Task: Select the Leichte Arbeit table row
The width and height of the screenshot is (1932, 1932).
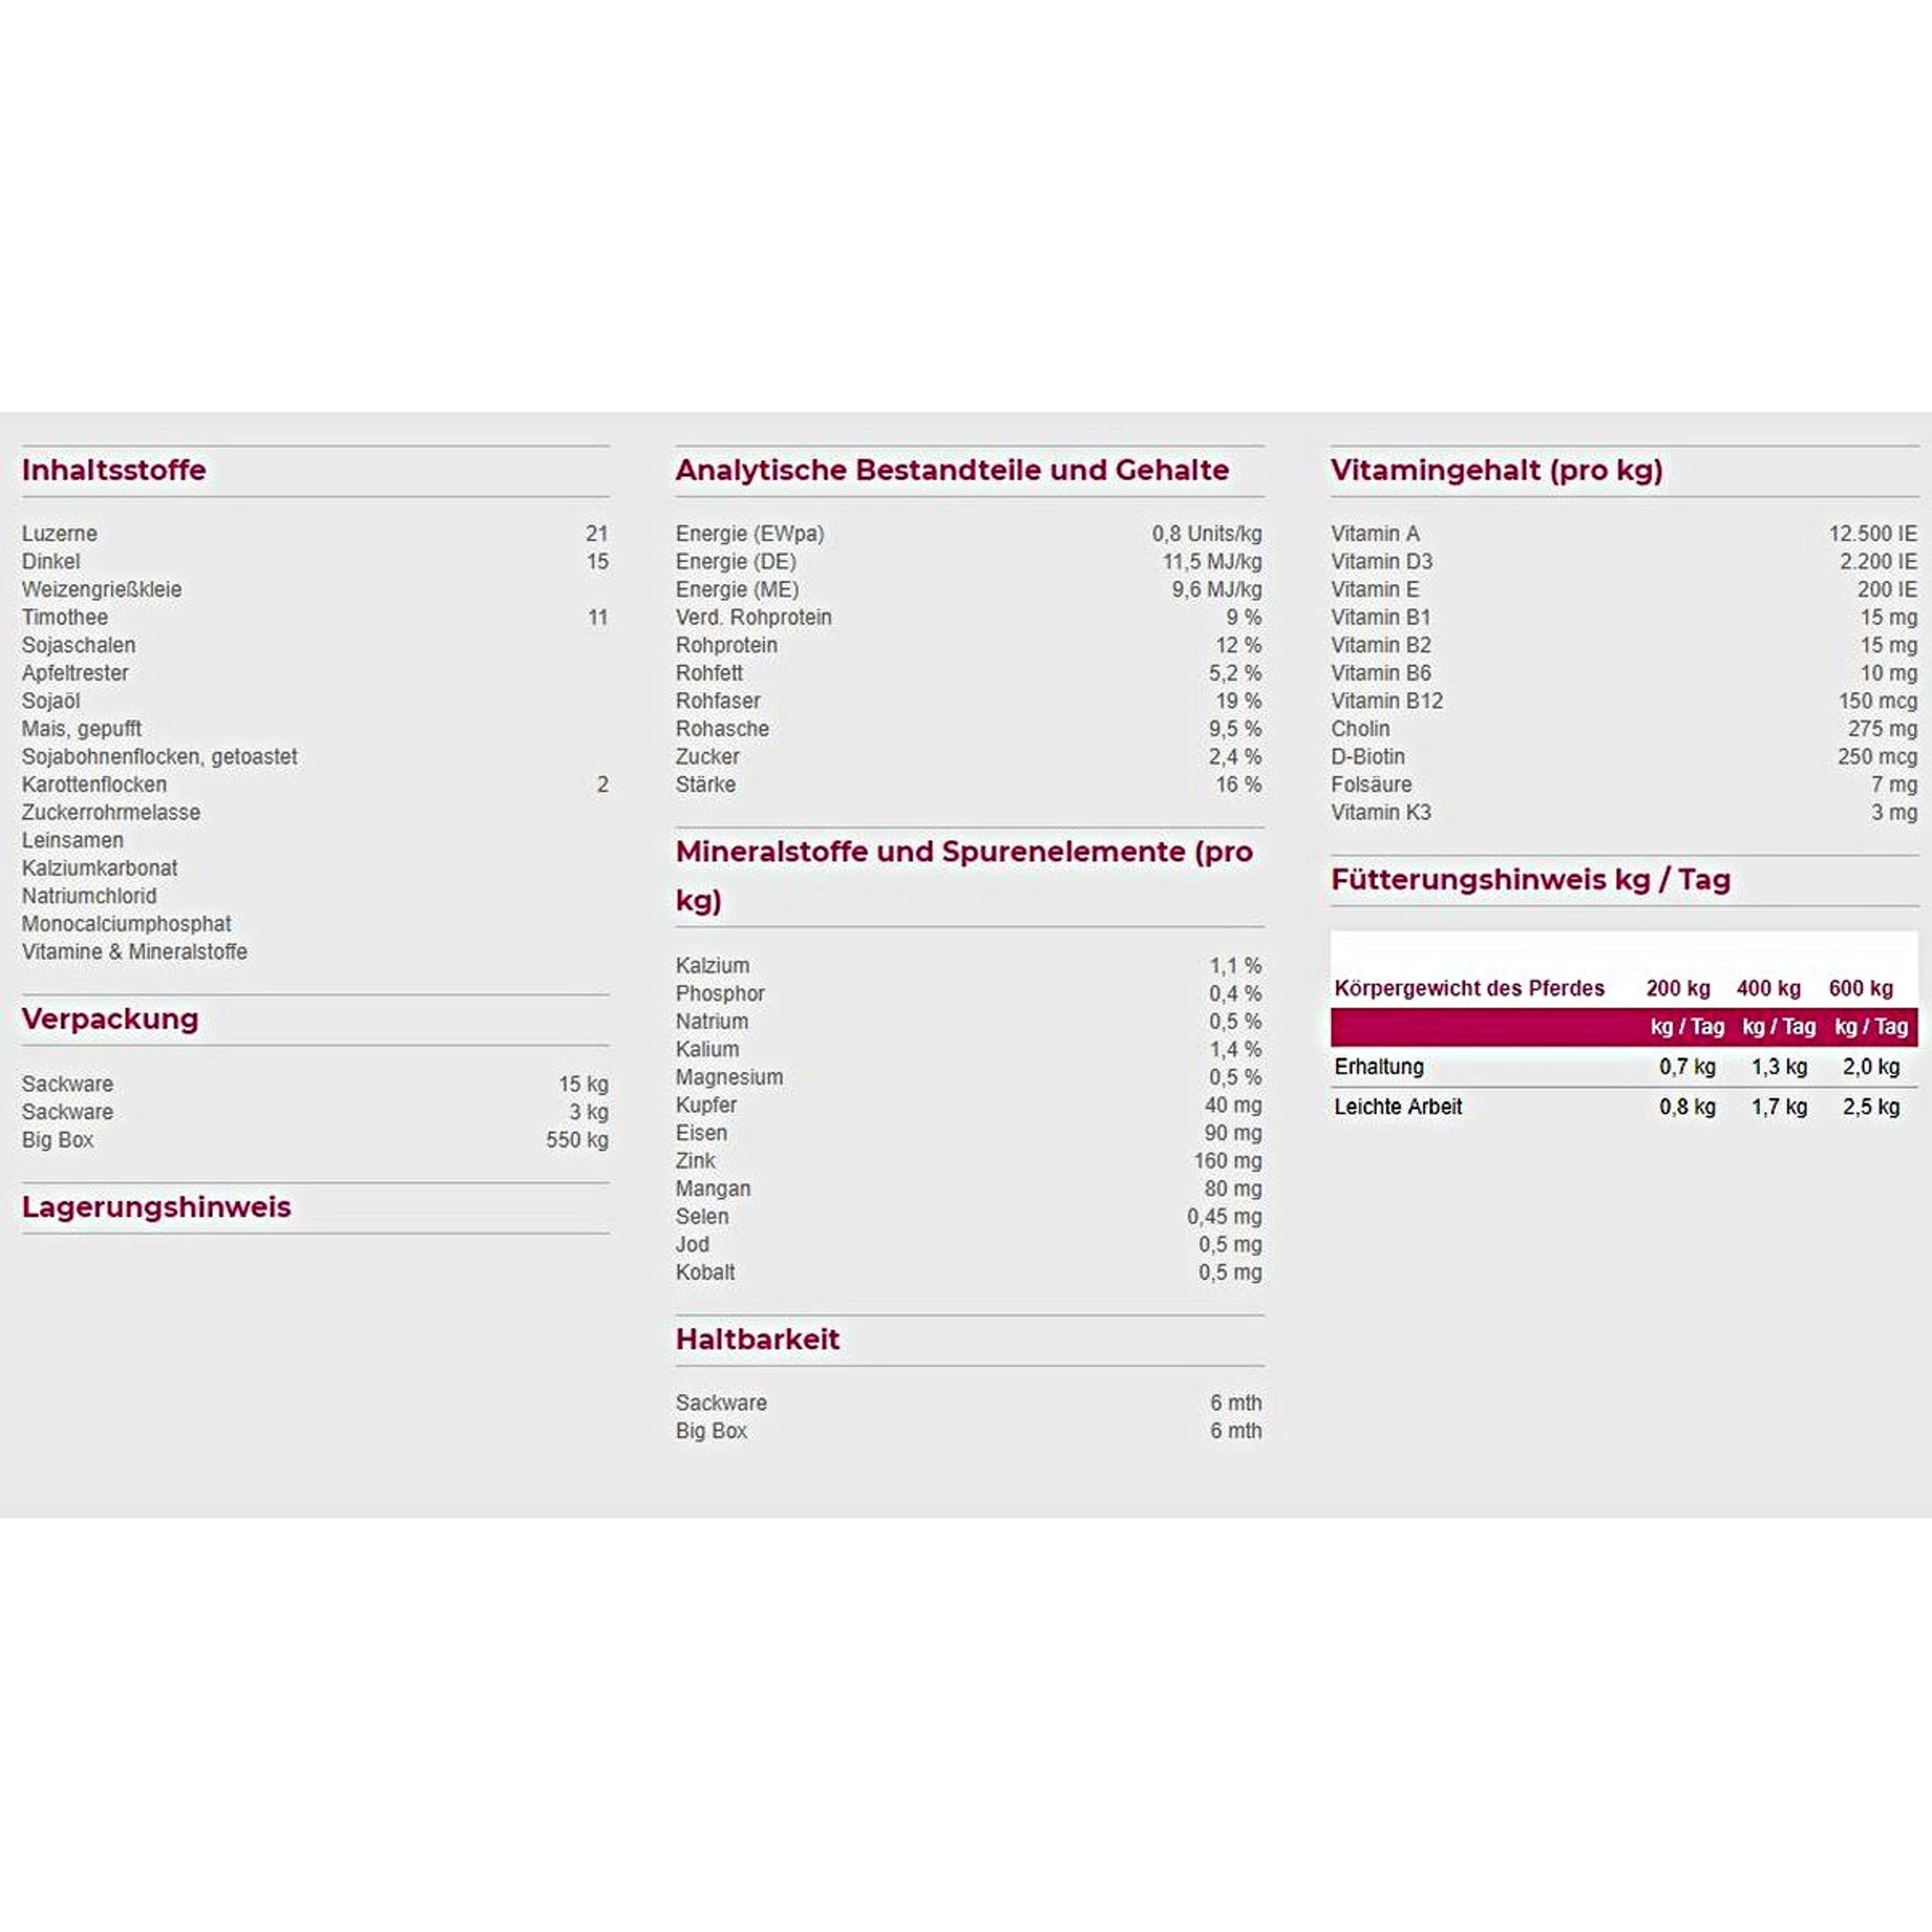Action: [1624, 1107]
